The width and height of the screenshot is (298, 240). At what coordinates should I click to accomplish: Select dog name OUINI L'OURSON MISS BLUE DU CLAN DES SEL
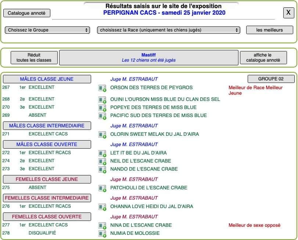pos(165,99)
